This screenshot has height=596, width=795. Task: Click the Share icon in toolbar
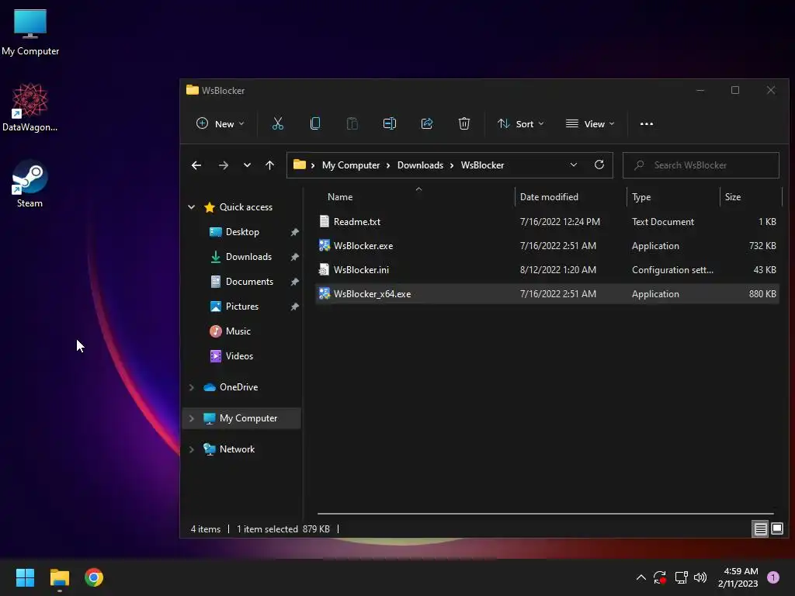coord(427,123)
